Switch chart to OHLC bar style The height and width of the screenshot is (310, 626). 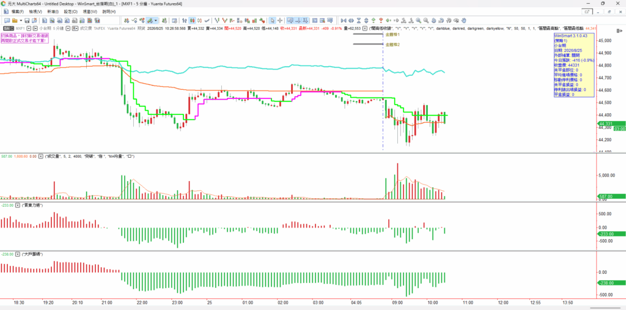tap(183, 20)
